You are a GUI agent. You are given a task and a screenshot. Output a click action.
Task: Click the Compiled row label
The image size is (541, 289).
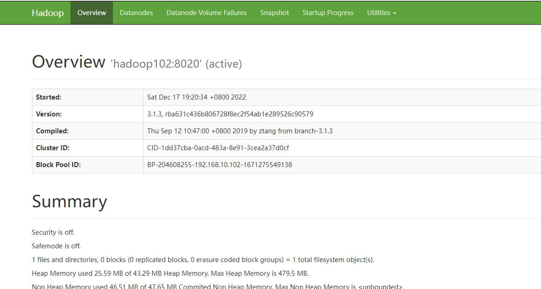[52, 131]
